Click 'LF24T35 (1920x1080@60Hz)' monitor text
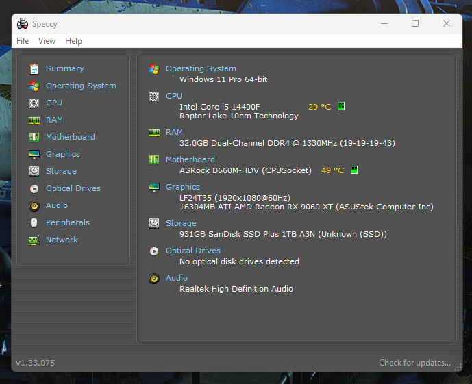472x384 pixels. click(235, 198)
